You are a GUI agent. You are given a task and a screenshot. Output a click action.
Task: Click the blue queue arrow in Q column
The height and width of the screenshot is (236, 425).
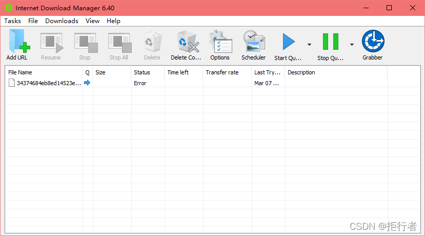[87, 83]
